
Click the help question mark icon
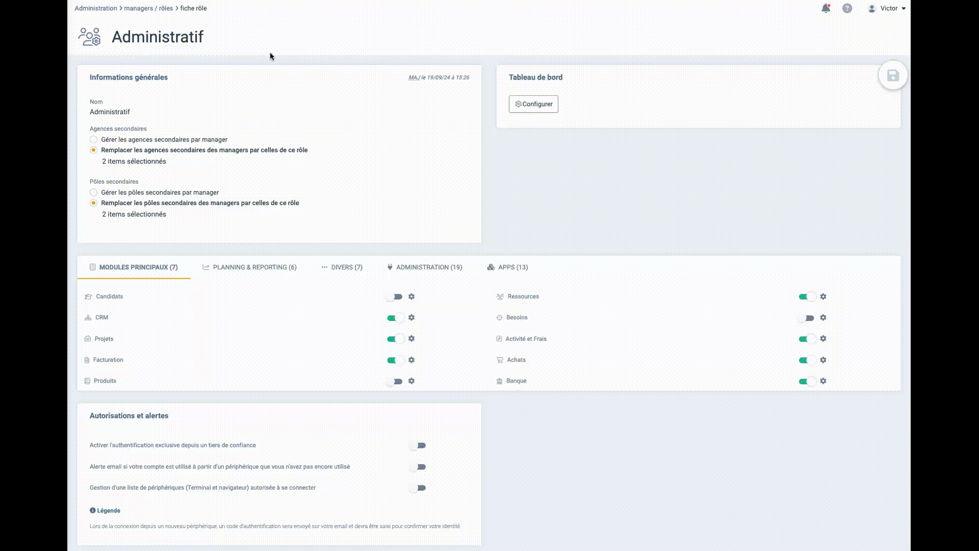tap(847, 9)
